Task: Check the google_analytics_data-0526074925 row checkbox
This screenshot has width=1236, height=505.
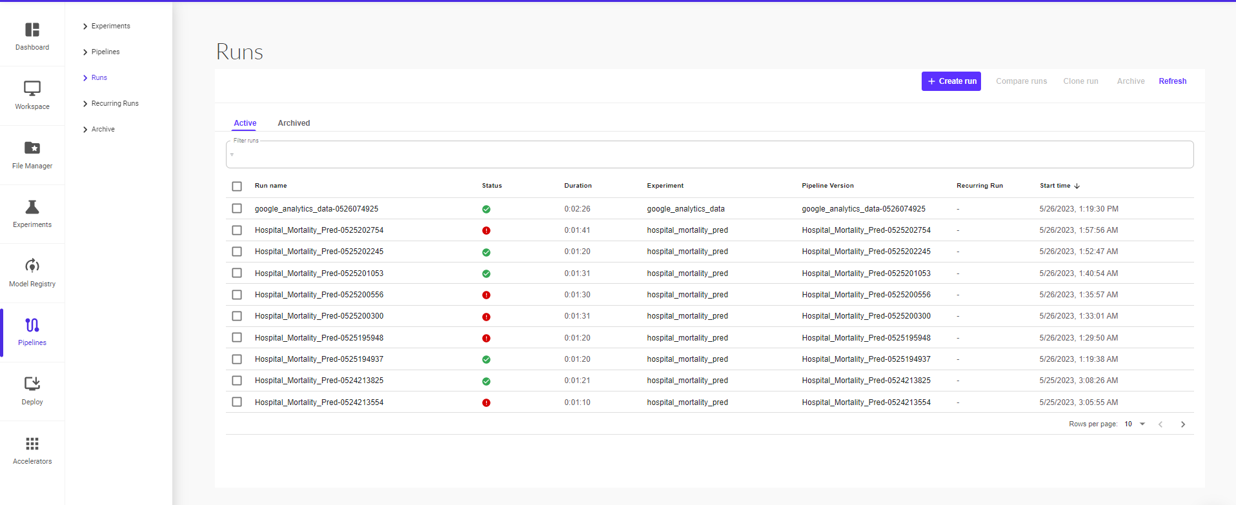Action: click(x=237, y=208)
